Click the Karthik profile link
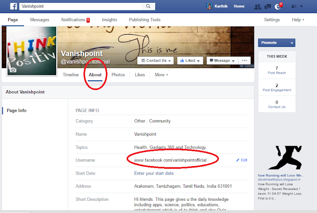This screenshot has width=317, height=213. (x=221, y=6)
